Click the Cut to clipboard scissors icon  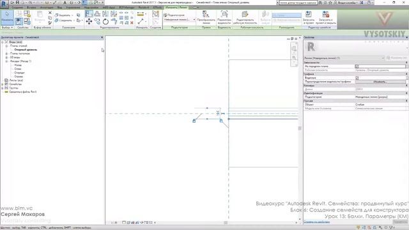tap(50, 13)
